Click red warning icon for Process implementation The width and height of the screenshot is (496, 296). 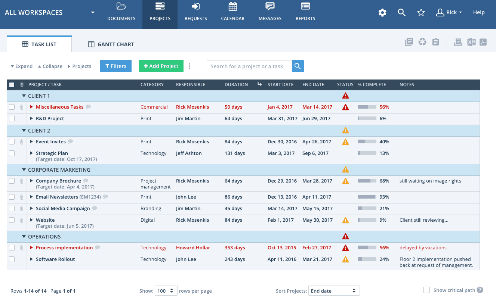(x=345, y=248)
